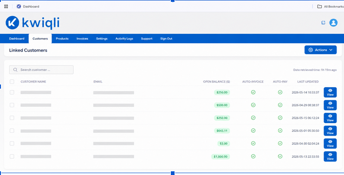Open the Invoices tab
This screenshot has width=344, height=175.
pos(82,39)
